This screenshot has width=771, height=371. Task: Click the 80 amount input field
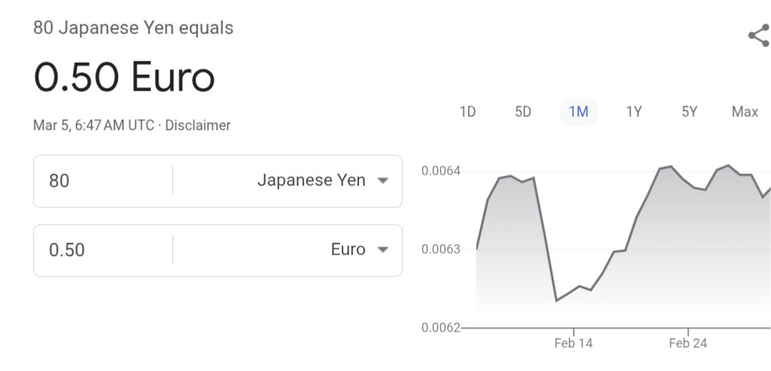point(103,181)
